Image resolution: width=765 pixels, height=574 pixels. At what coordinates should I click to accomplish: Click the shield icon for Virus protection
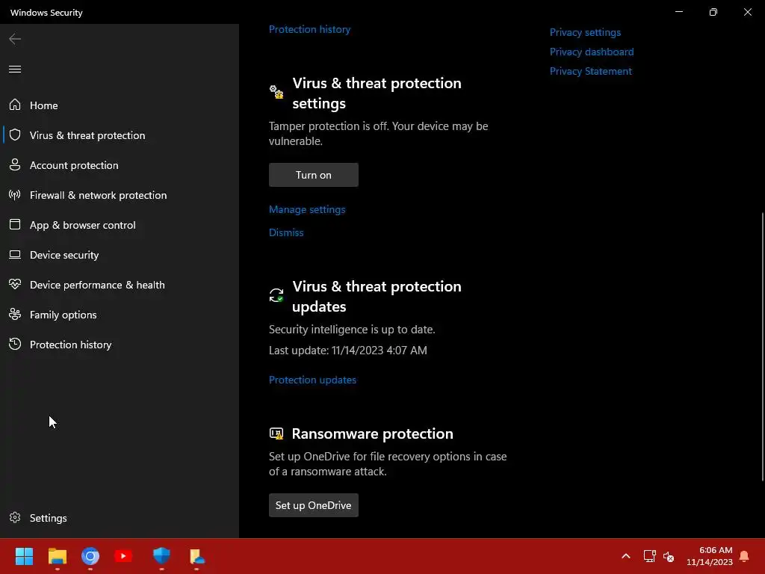click(x=15, y=135)
